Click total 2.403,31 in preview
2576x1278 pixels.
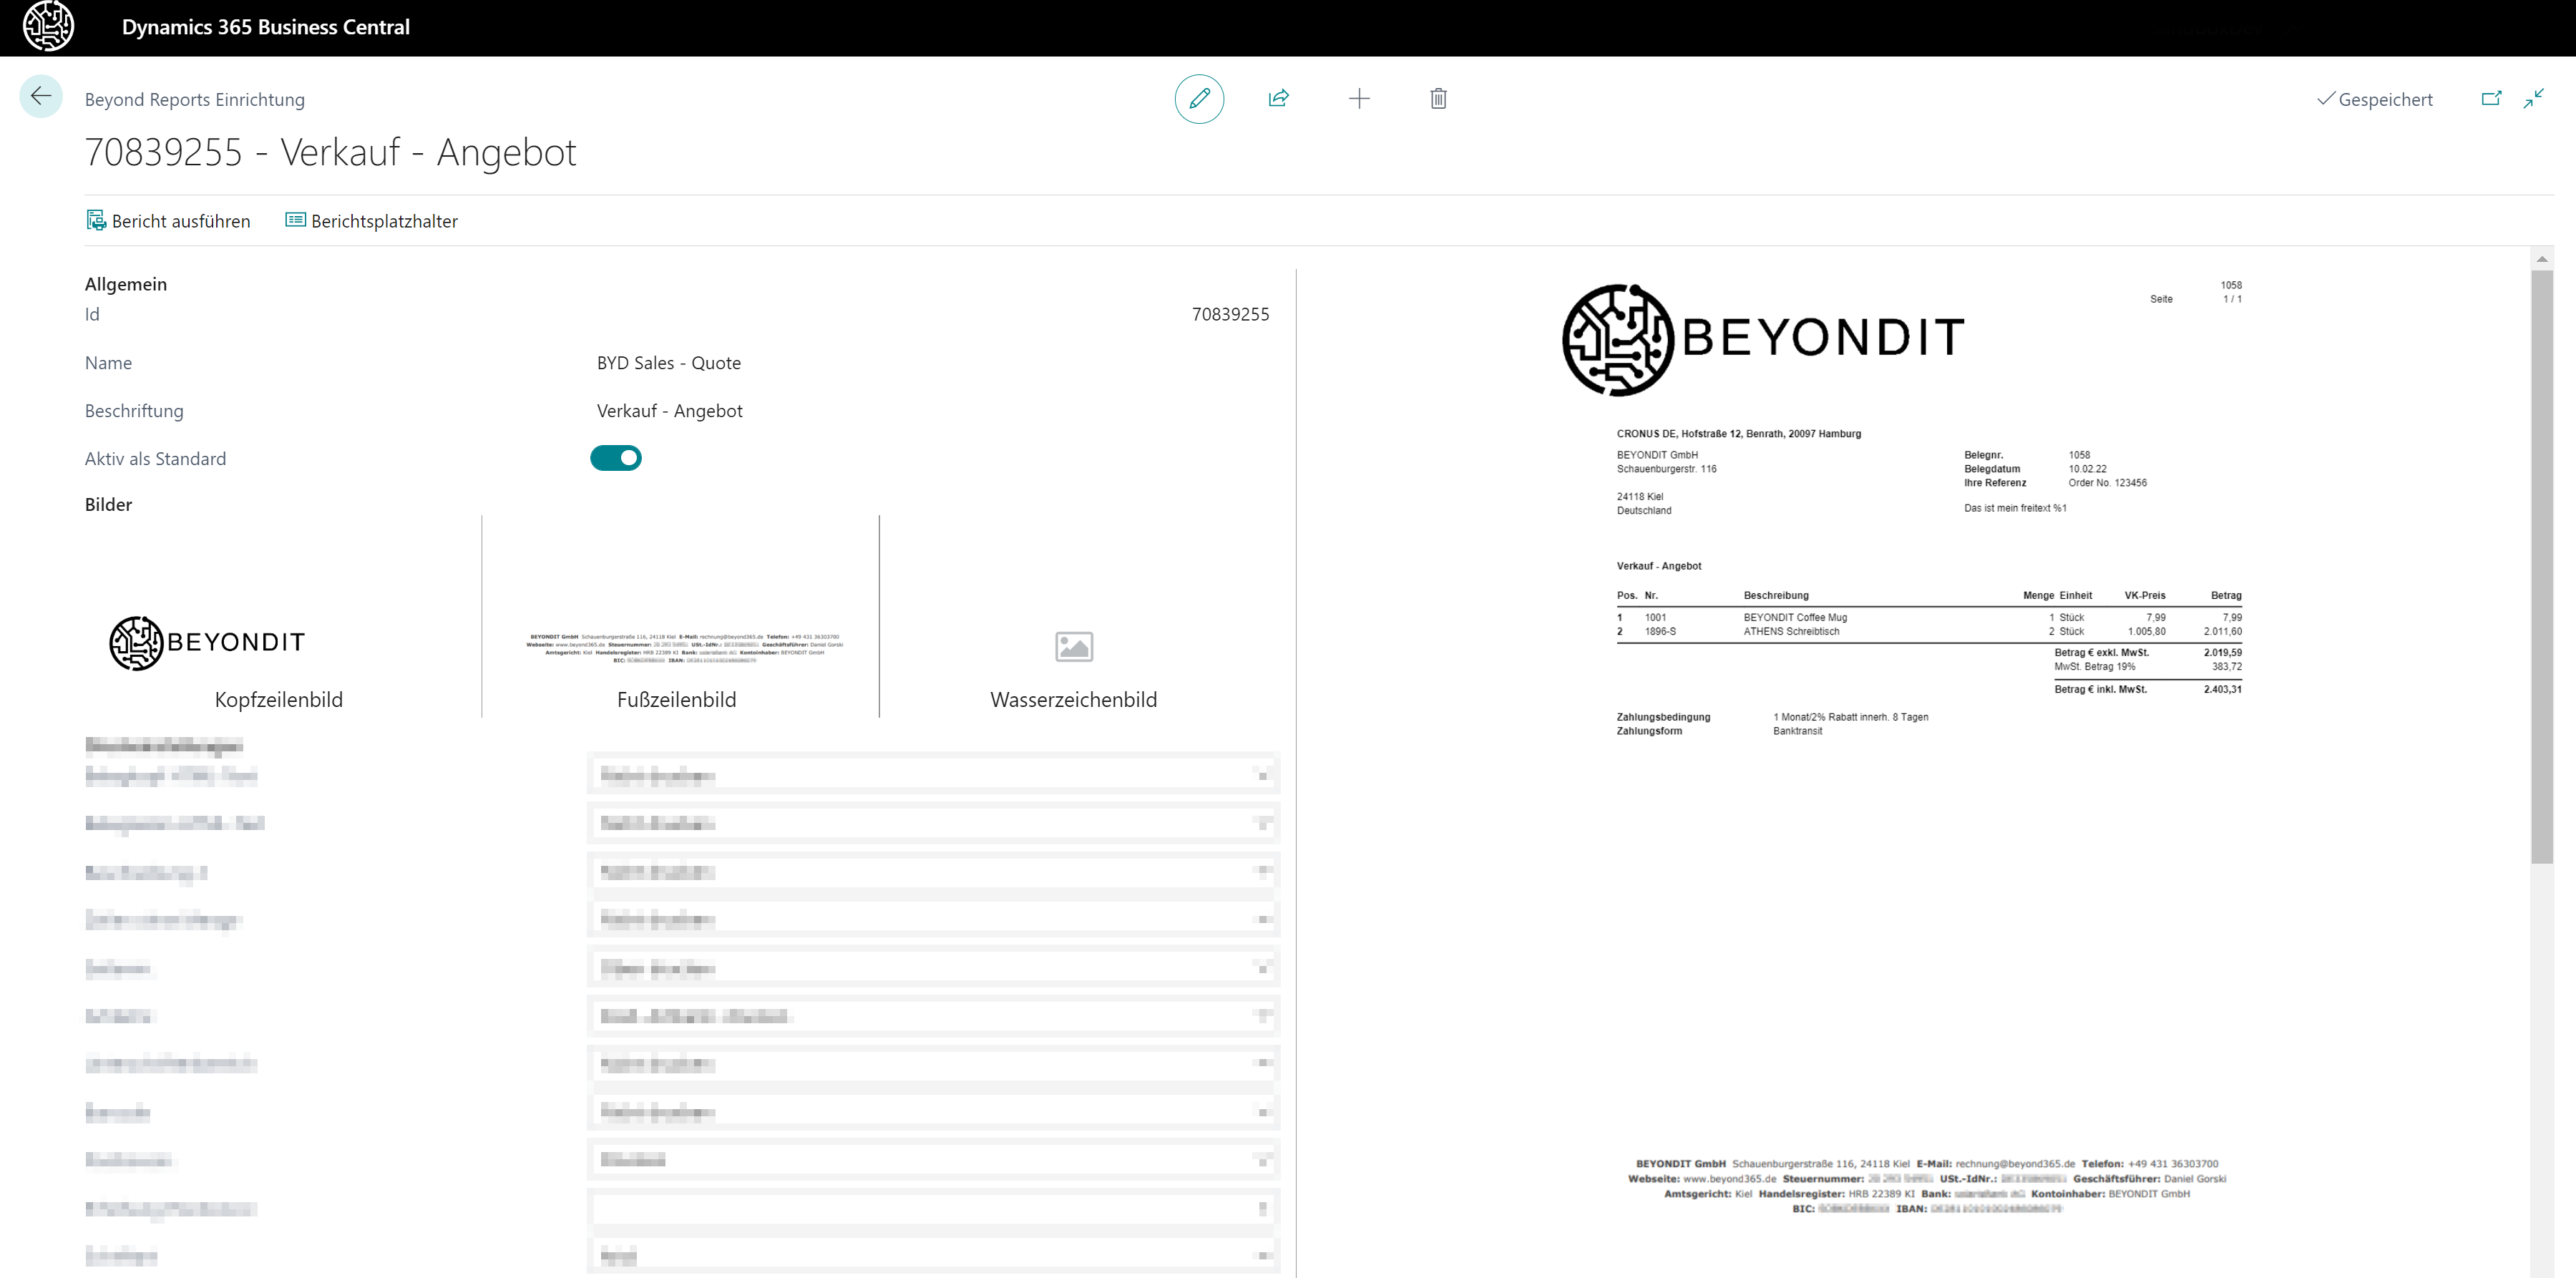pyautogui.click(x=2222, y=689)
